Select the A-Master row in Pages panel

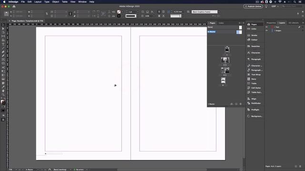click(225, 32)
